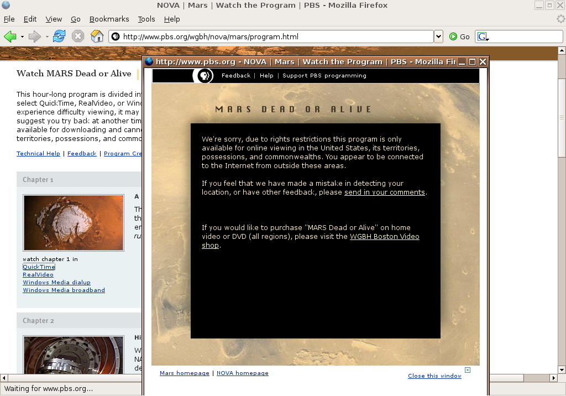Click the 'Waiting for www.pbs.org...' status text
The height and width of the screenshot is (396, 566).
pos(49,389)
